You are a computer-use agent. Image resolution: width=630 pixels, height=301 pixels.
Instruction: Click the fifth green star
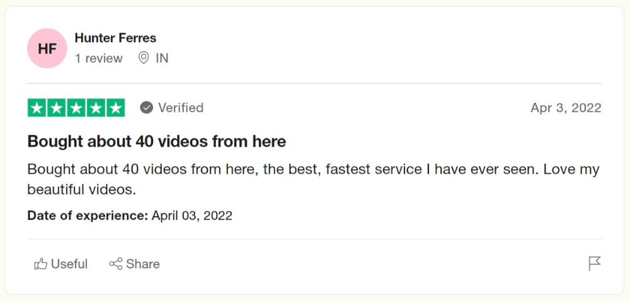(116, 108)
